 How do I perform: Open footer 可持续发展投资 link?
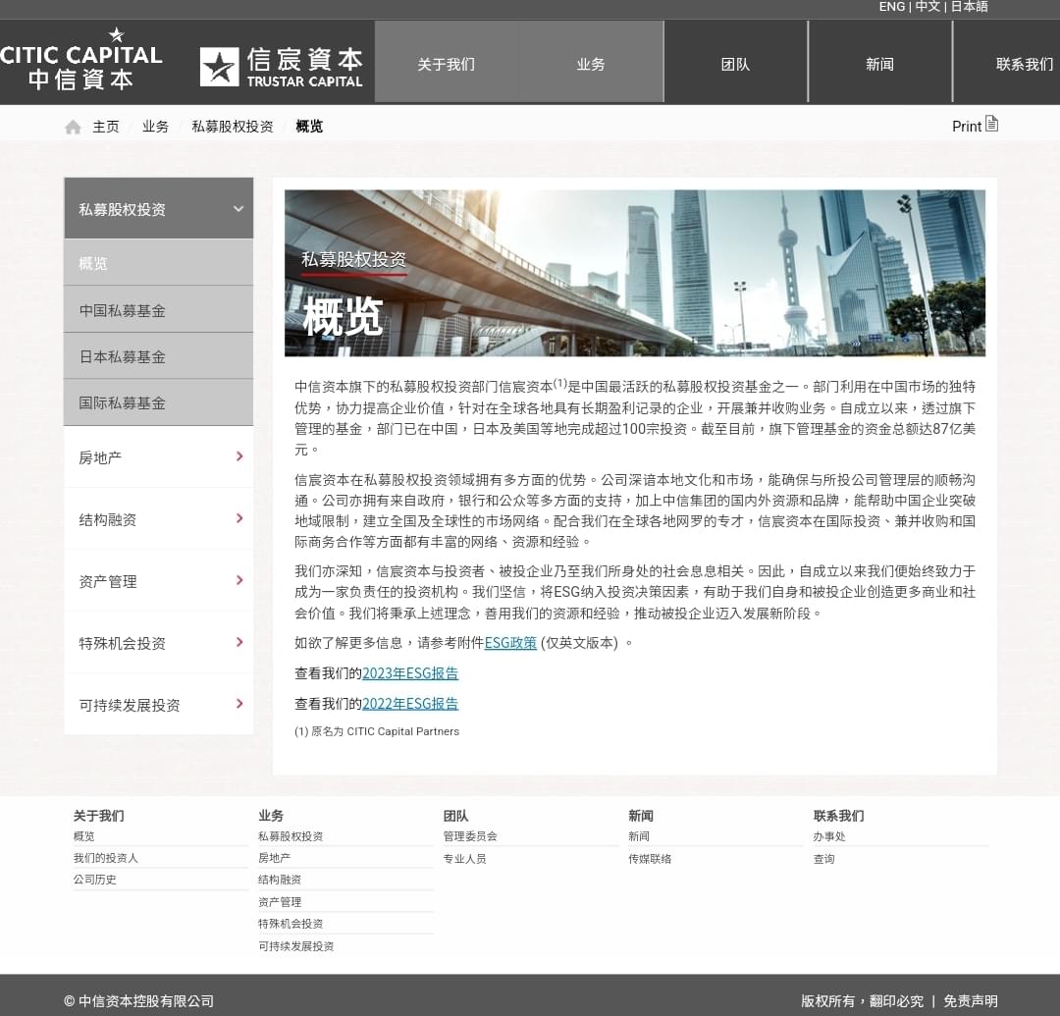pos(296,946)
